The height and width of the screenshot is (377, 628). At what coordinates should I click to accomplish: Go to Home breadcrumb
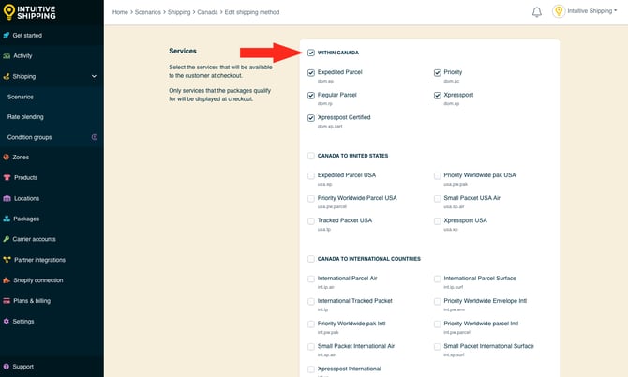click(x=120, y=12)
